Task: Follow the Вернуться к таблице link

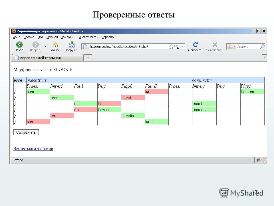Action: pos(33,148)
